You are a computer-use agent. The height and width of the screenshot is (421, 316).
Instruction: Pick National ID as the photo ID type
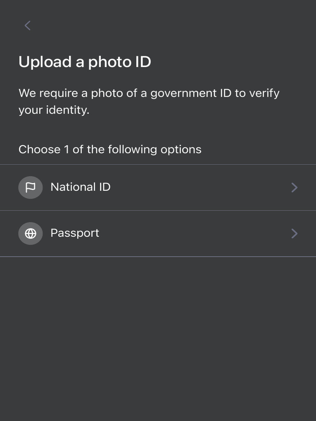[158, 187]
